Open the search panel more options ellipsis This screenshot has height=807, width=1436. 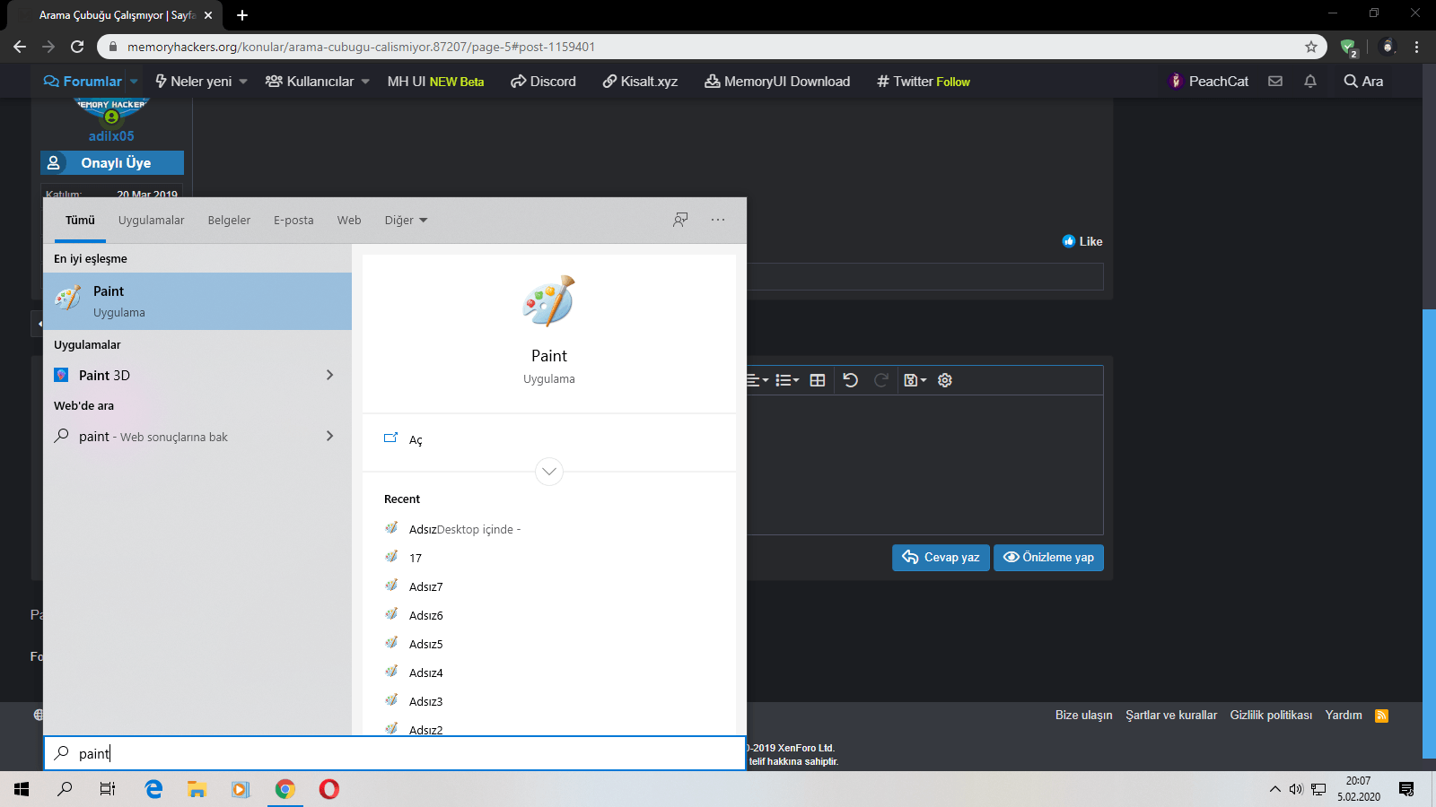[718, 220]
